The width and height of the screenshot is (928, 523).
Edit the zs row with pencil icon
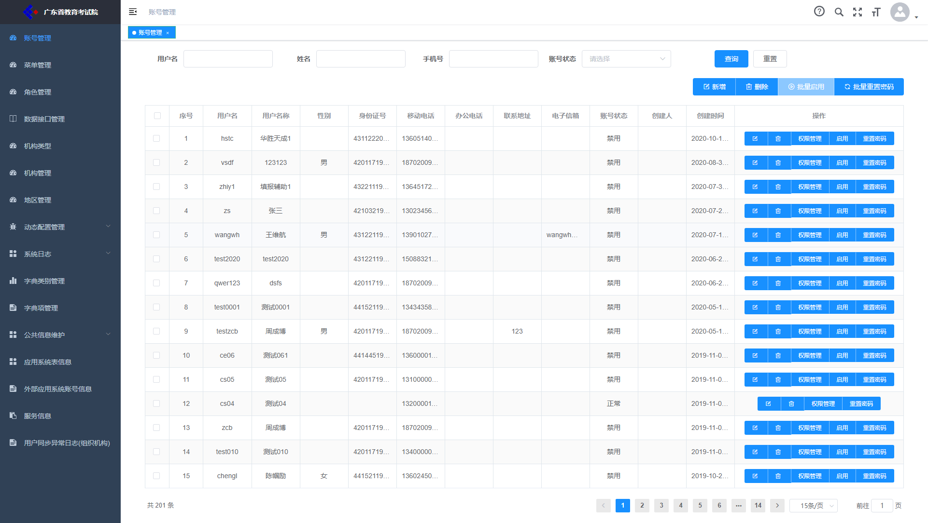pos(755,211)
